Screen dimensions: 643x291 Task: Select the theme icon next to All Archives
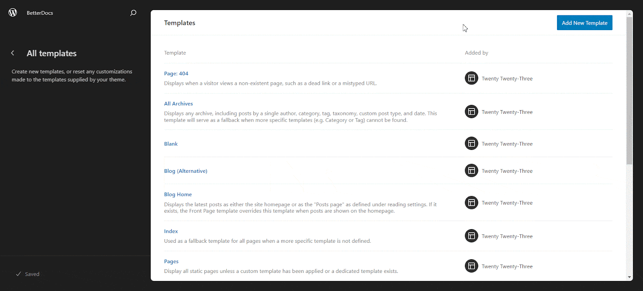tap(471, 111)
